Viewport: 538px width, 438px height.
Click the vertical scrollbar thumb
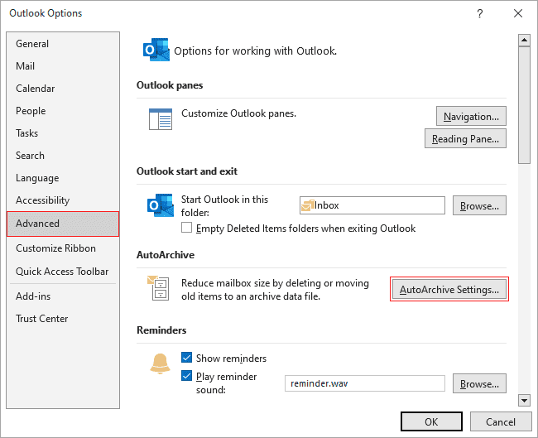coord(524,105)
